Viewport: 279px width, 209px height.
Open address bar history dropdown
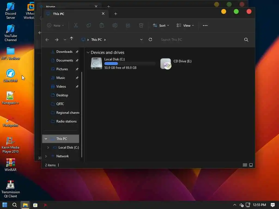pyautogui.click(x=141, y=40)
